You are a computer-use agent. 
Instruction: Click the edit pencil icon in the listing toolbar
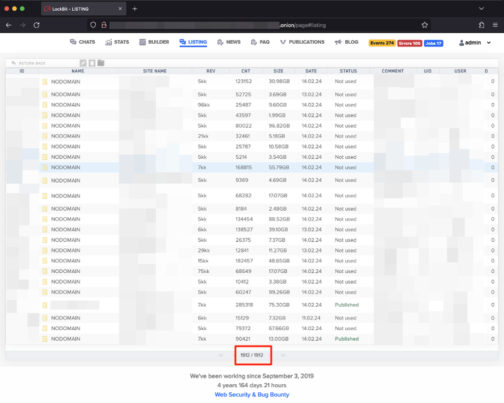click(x=83, y=63)
